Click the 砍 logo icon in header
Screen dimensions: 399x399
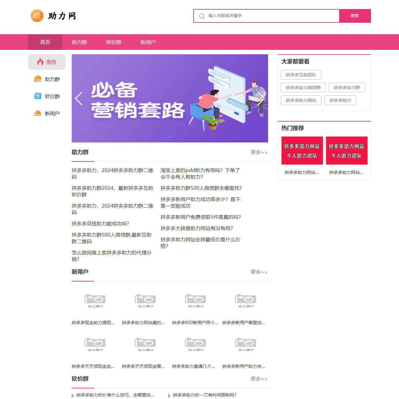[37, 16]
